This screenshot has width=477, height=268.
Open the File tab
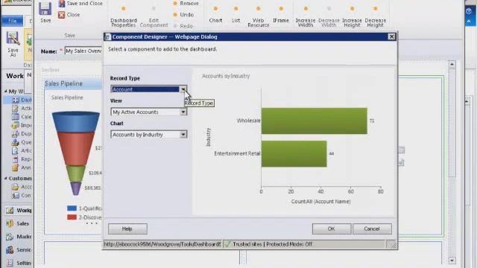(13, 21)
